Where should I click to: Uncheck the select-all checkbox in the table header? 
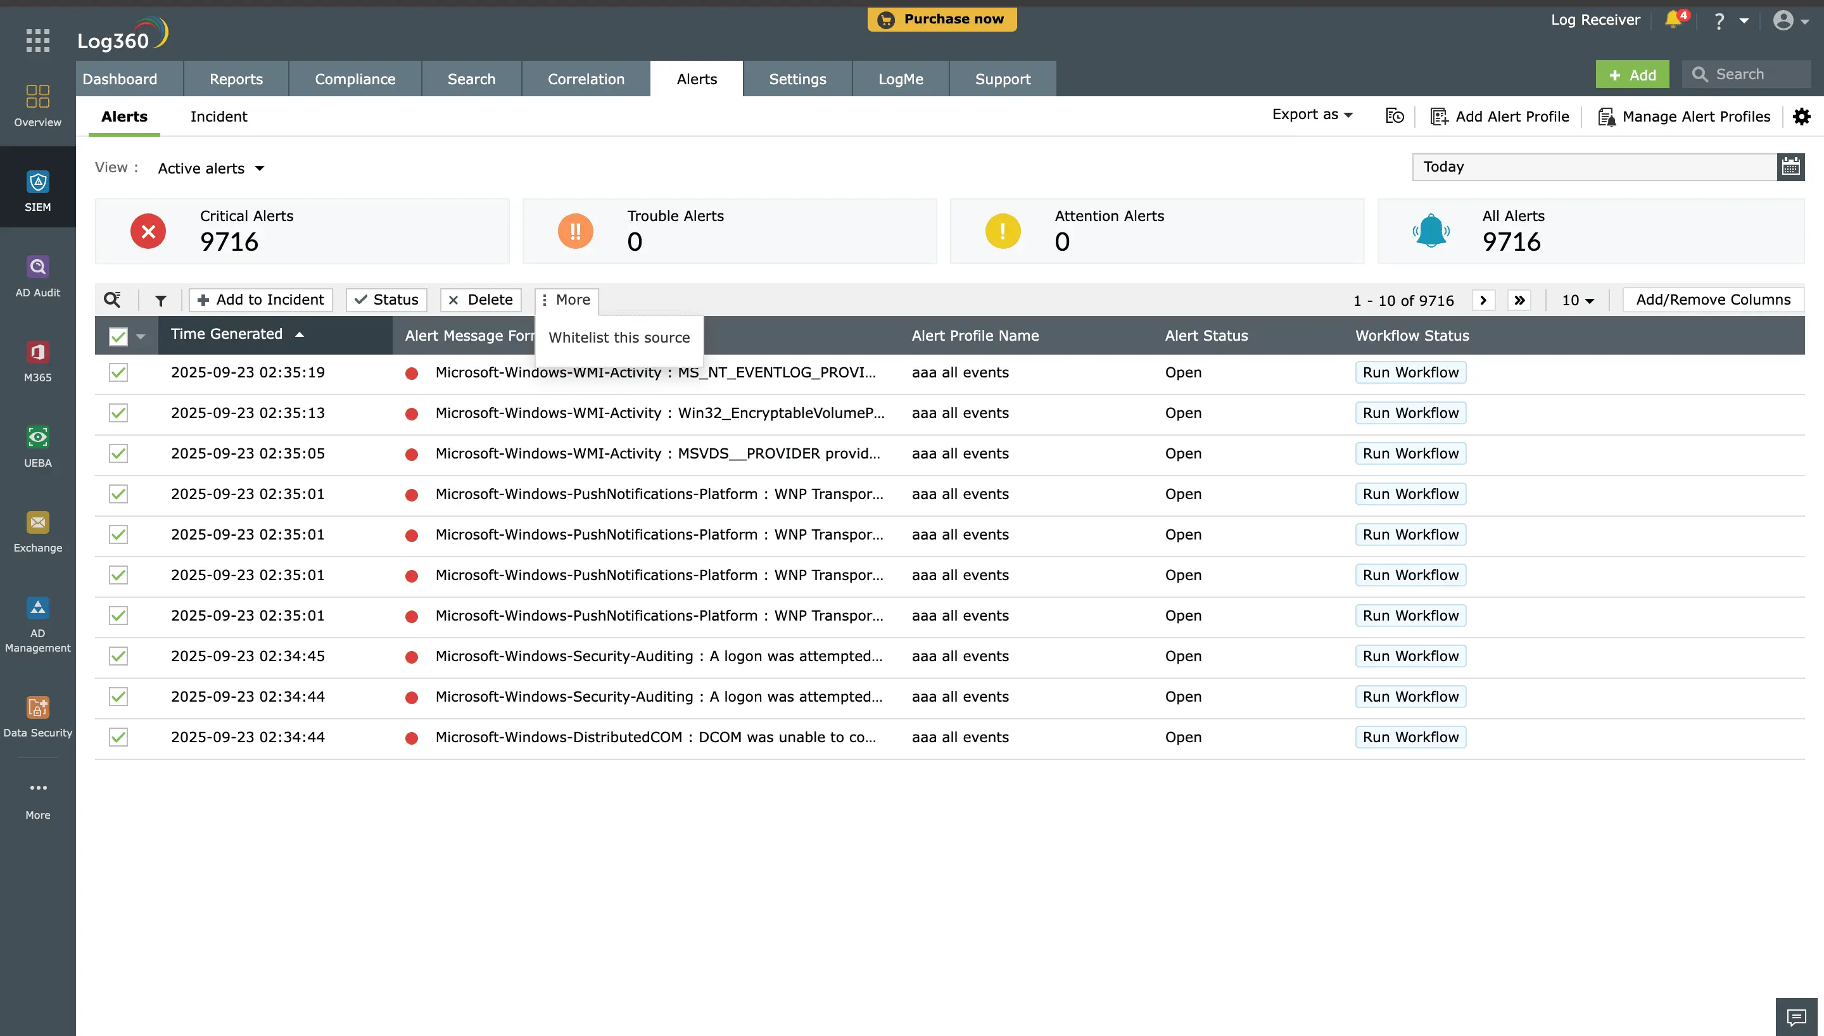click(117, 336)
